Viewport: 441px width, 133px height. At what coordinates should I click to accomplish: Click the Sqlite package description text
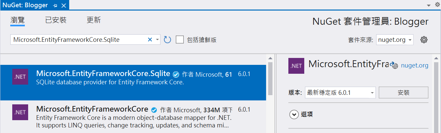[110, 83]
